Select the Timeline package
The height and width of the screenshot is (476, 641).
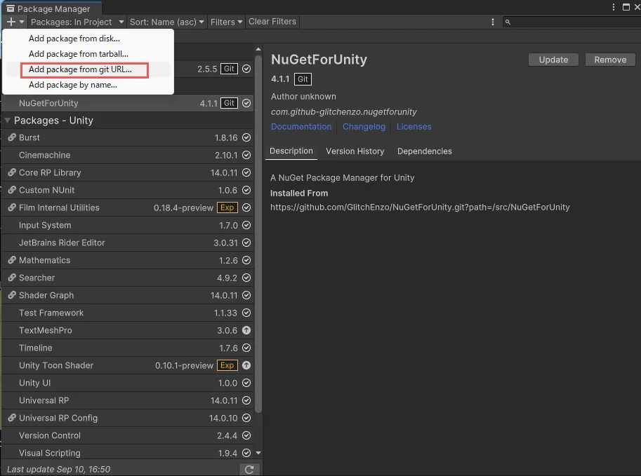[128, 348]
